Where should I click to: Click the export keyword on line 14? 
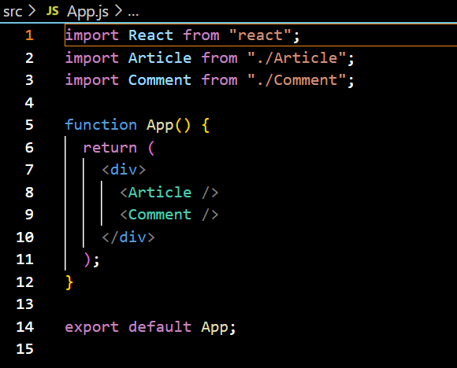pyautogui.click(x=92, y=327)
